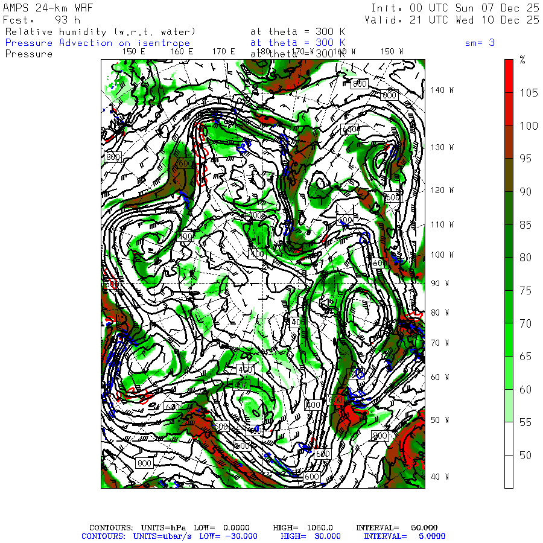Screen dimensions: 543x543
Task: Click the '160 E' longitude label
Action: [182, 52]
